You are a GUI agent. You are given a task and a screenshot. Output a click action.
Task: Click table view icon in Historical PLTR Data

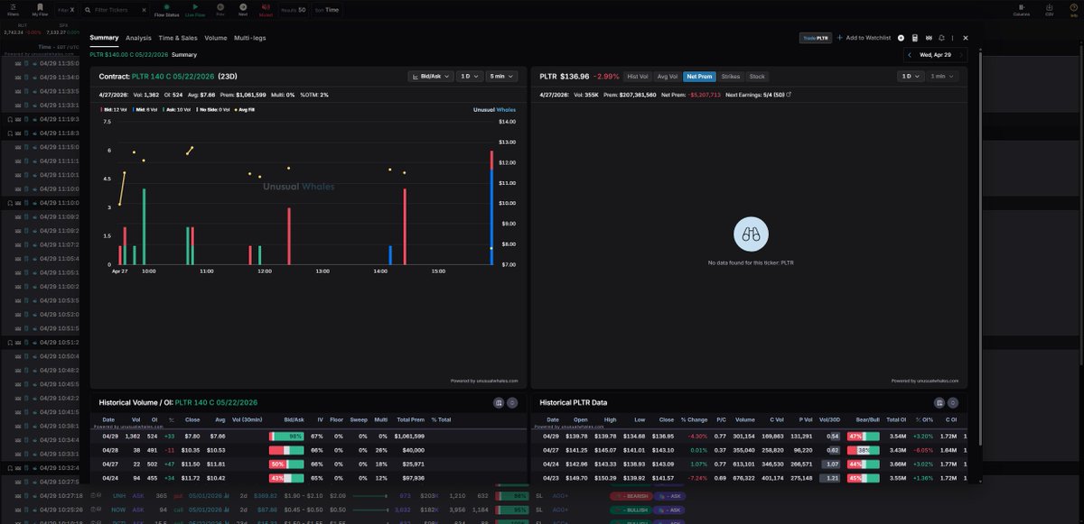coord(939,402)
